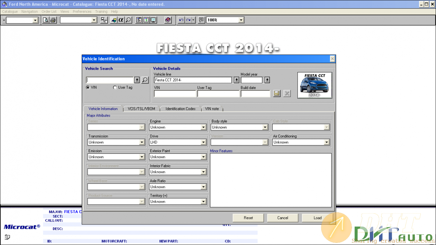Open the Training menu
The image size is (436, 245).
(101, 12)
